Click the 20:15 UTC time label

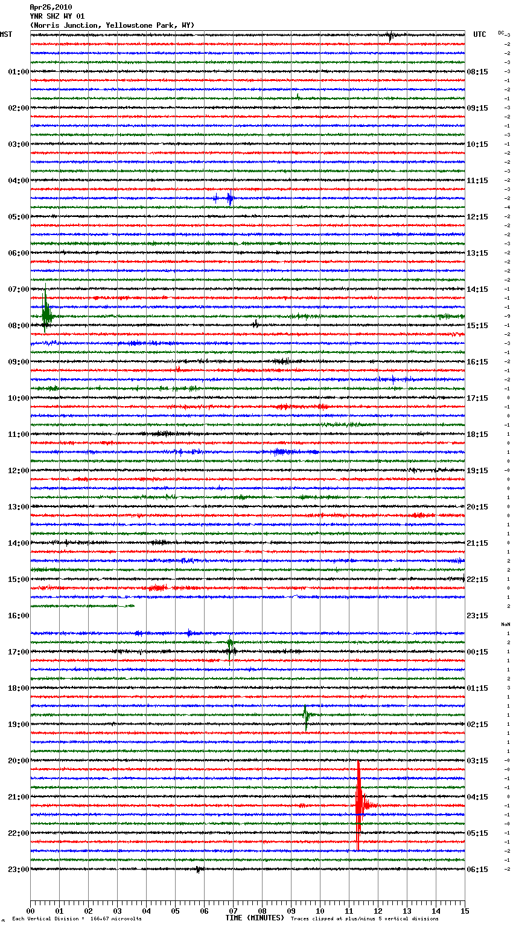(477, 507)
